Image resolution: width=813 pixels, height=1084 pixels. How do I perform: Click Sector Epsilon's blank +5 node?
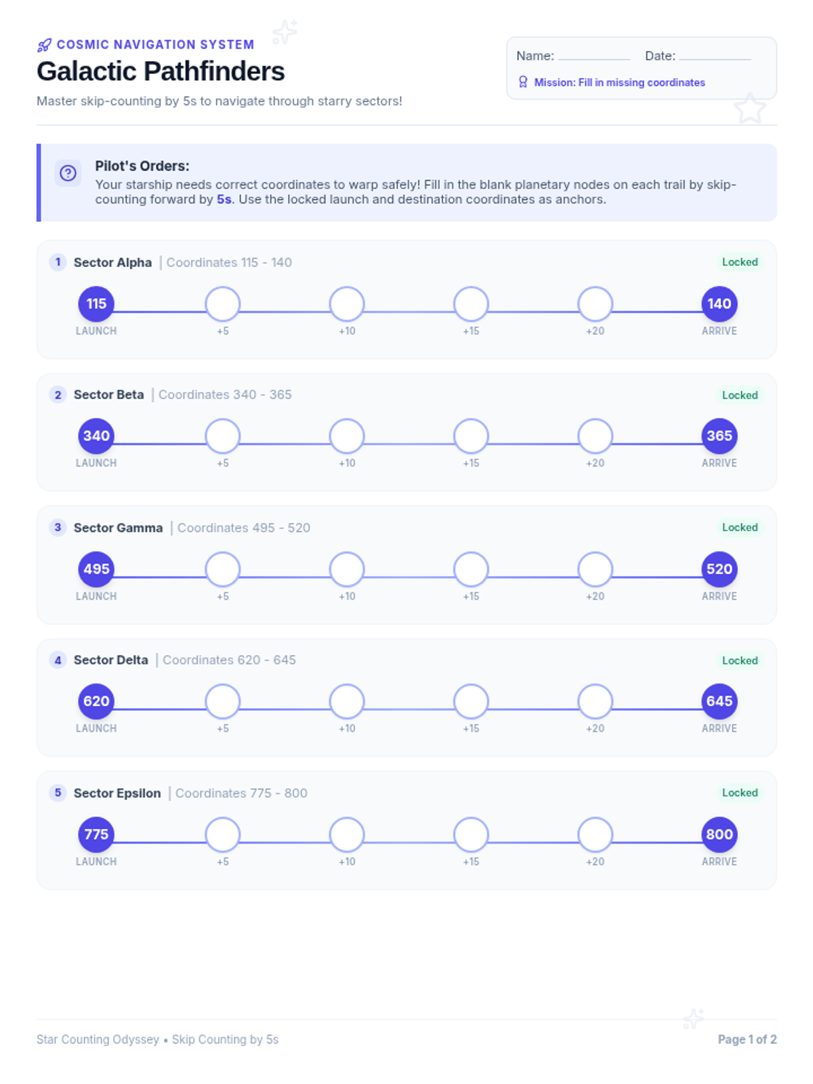(223, 834)
